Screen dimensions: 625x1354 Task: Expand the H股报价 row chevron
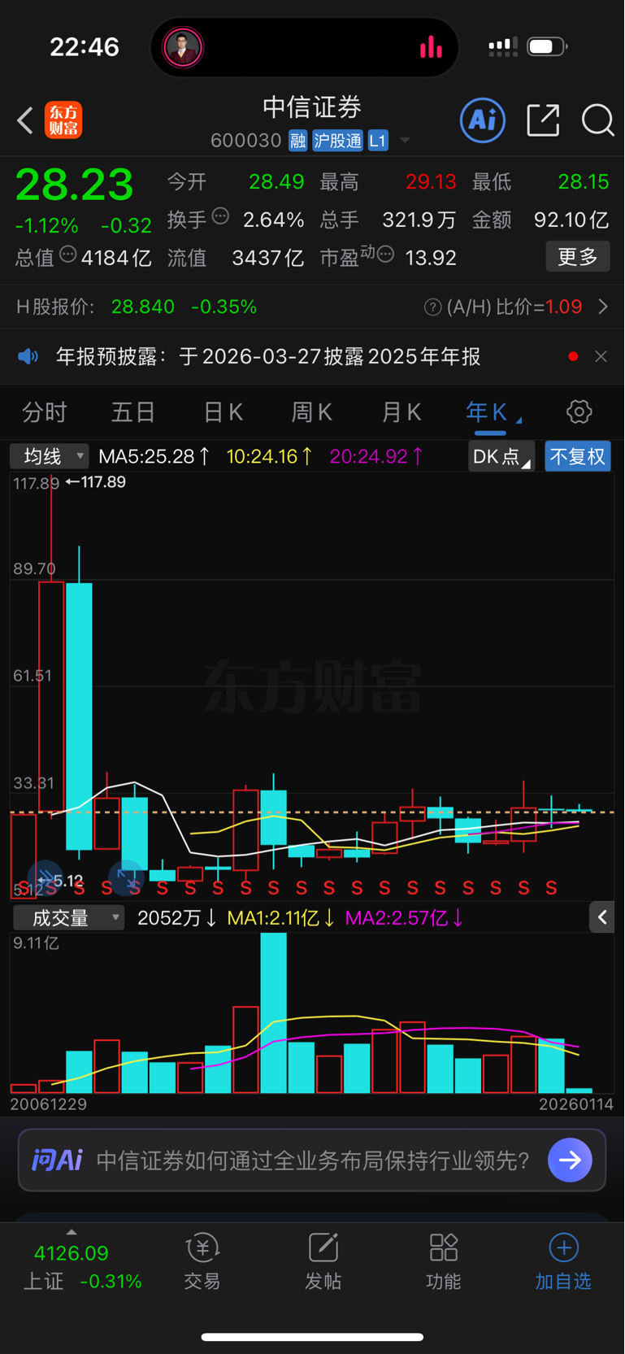click(x=603, y=307)
